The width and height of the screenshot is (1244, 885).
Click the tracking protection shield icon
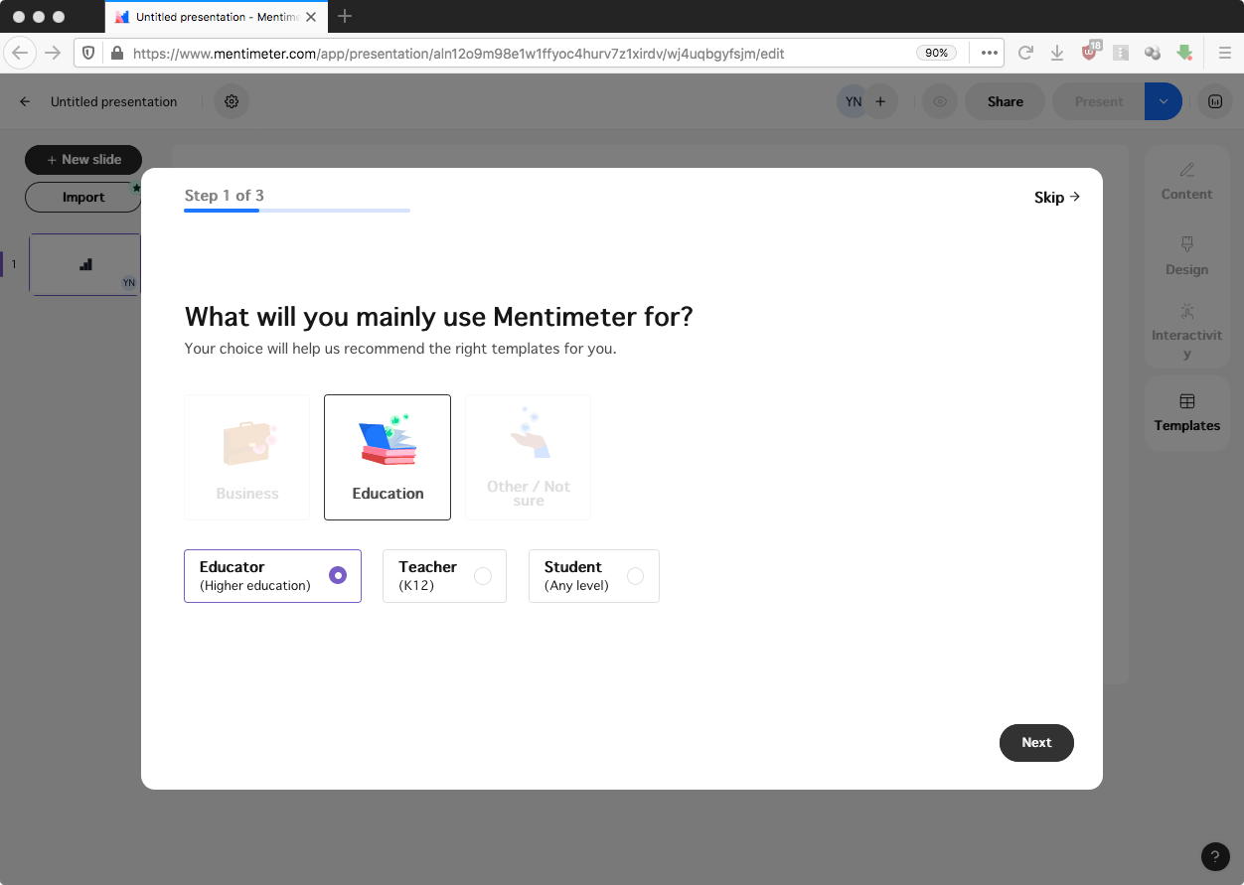coord(88,54)
